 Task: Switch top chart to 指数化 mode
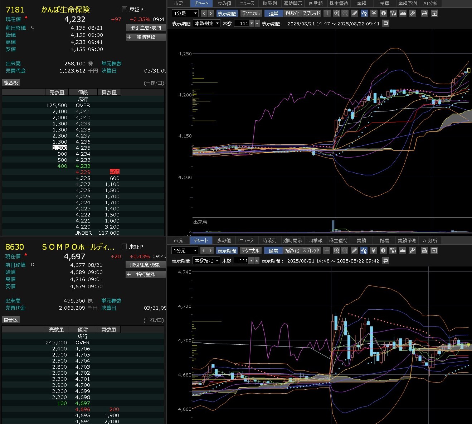click(x=292, y=13)
